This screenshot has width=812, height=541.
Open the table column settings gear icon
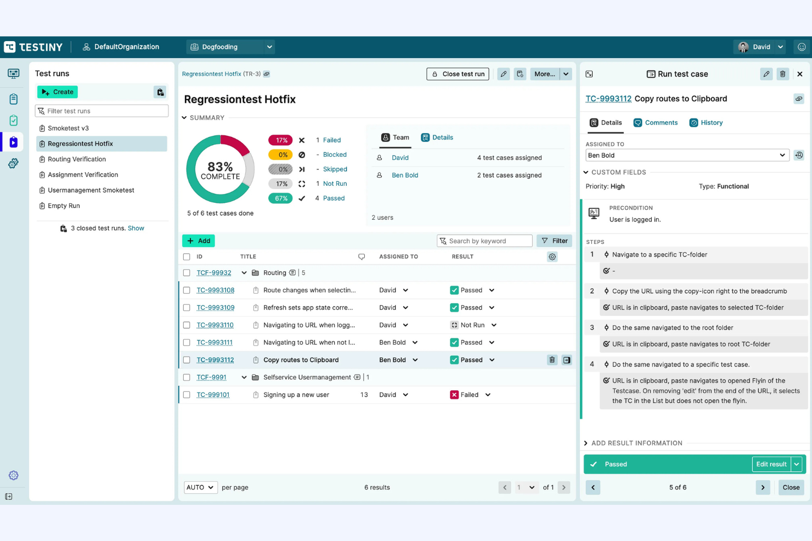(x=552, y=257)
